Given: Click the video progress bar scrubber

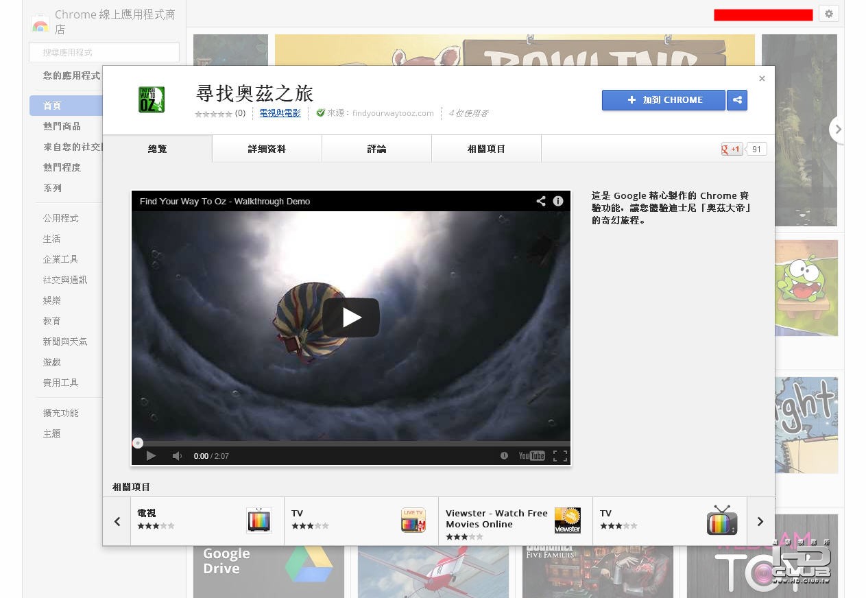Looking at the screenshot, I should coord(138,443).
